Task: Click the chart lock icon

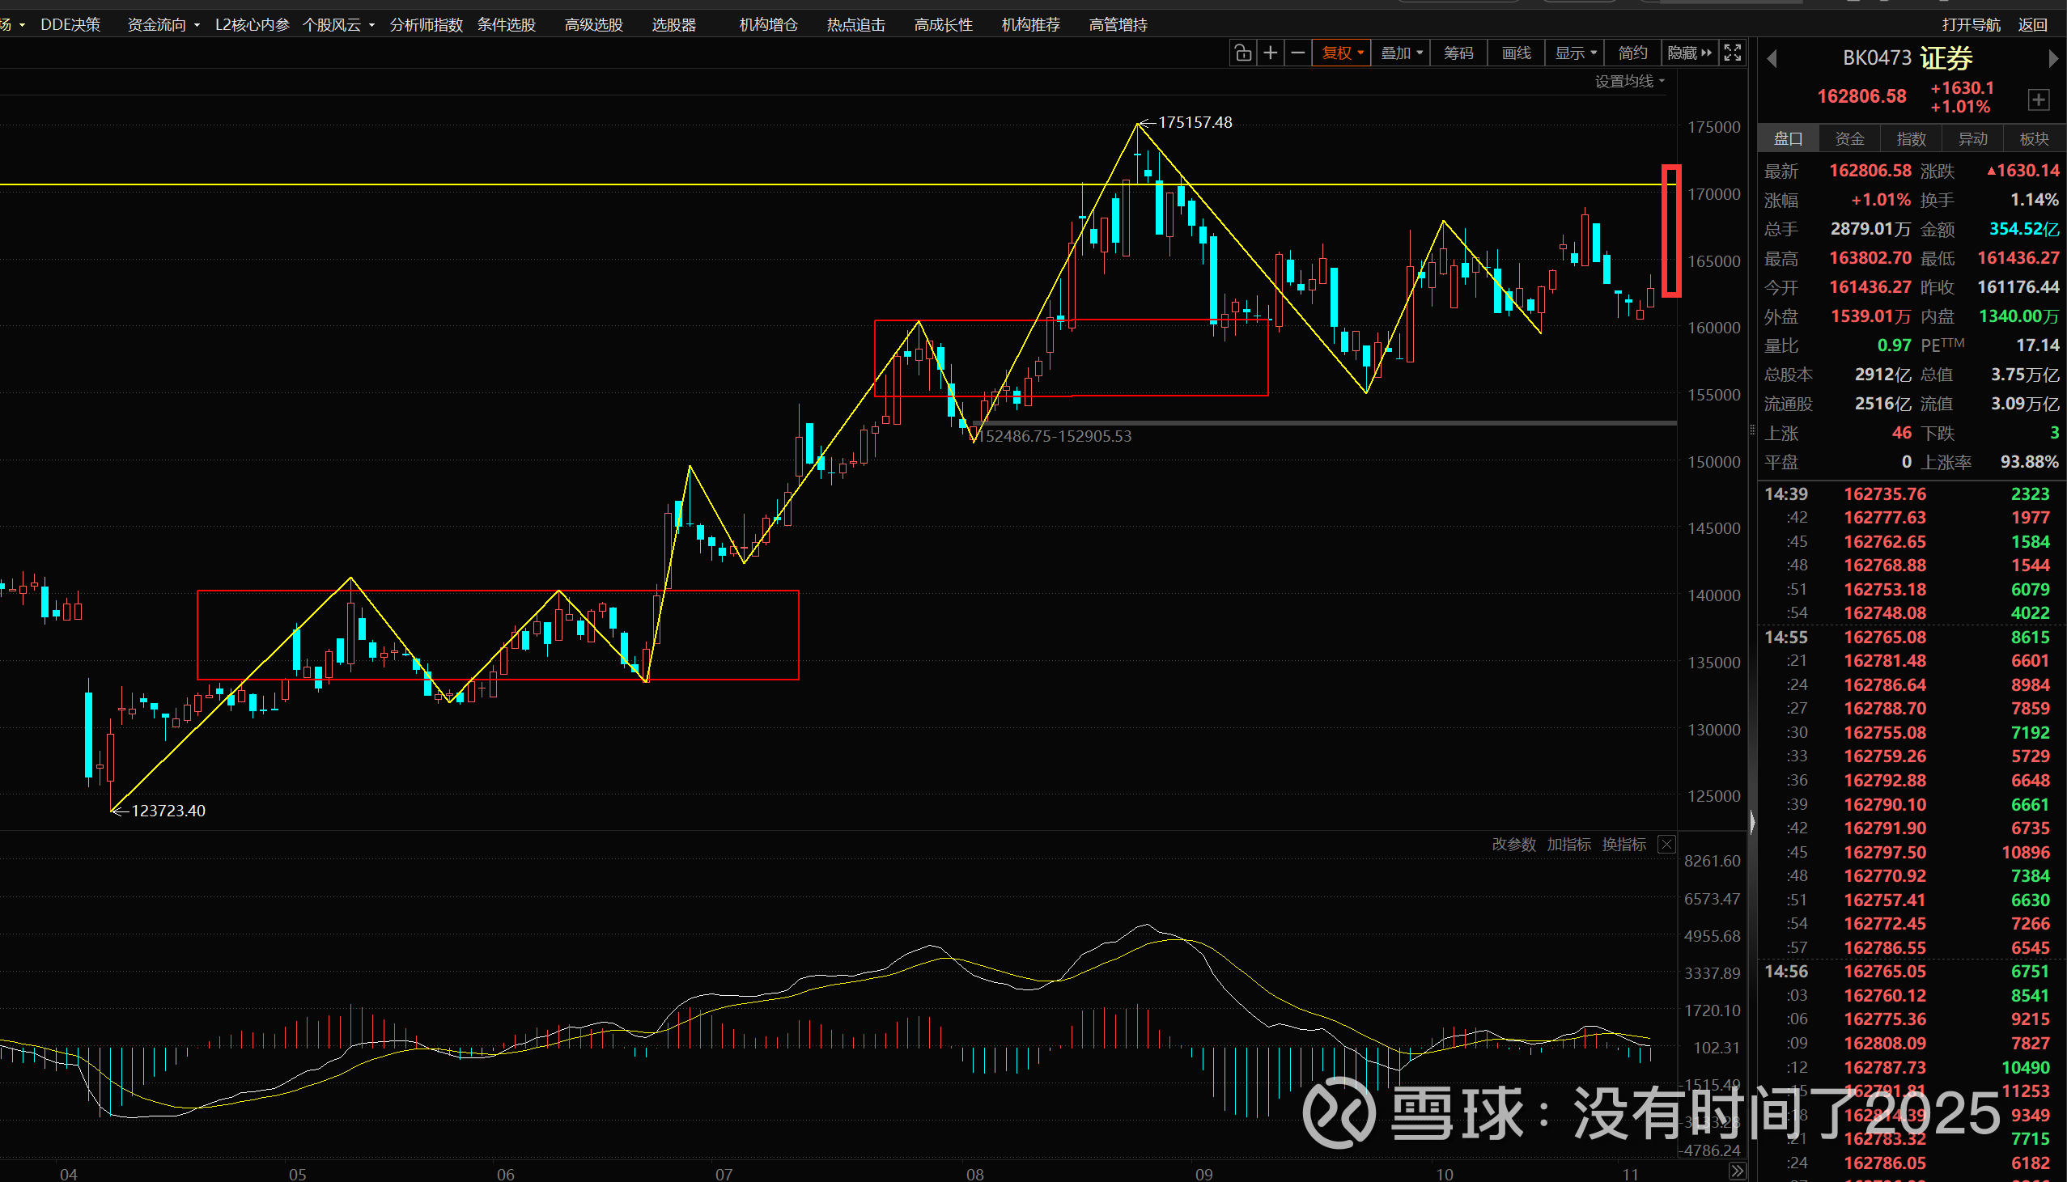Action: pyautogui.click(x=1243, y=53)
